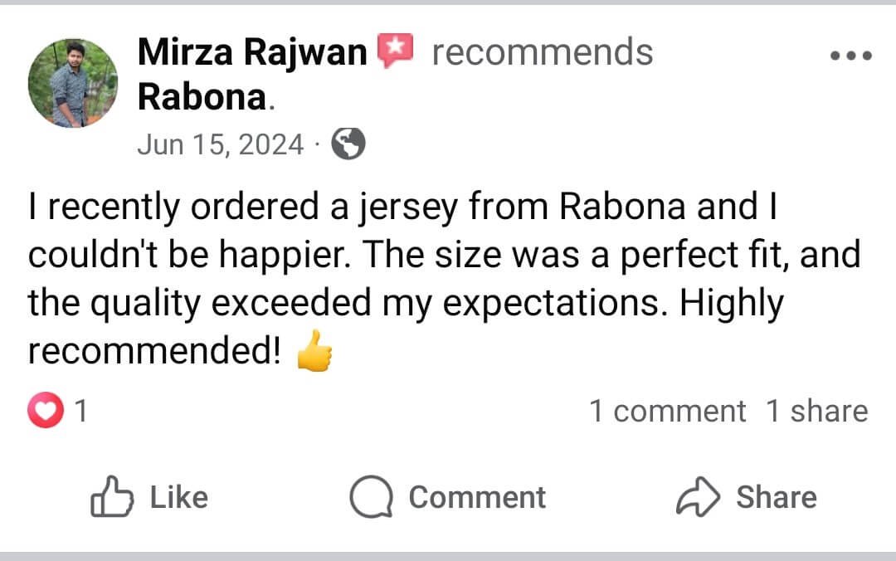896x561 pixels.
Task: Click Mirza Rajwan's profile picture
Action: [x=73, y=83]
